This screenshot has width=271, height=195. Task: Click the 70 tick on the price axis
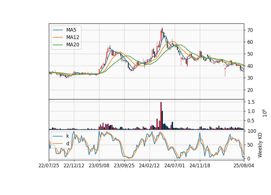point(250,30)
